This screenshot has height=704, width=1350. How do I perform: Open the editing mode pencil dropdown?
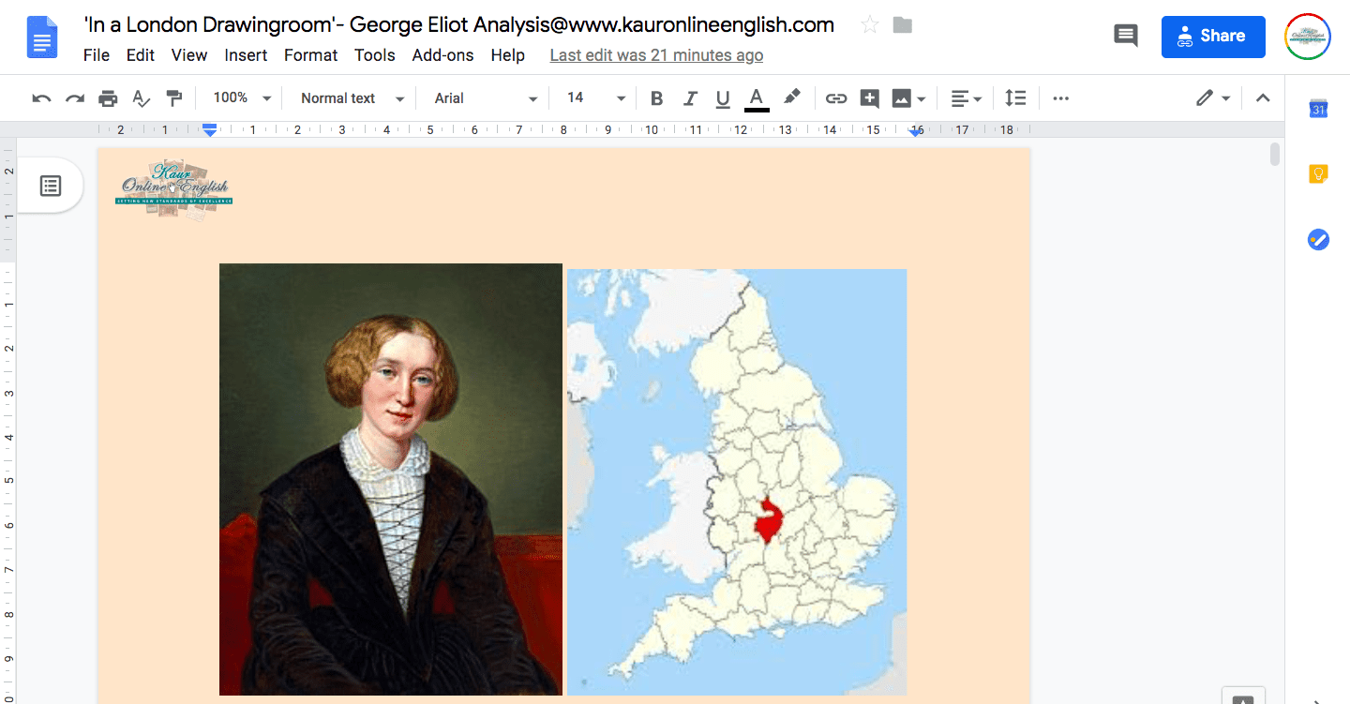click(1213, 98)
